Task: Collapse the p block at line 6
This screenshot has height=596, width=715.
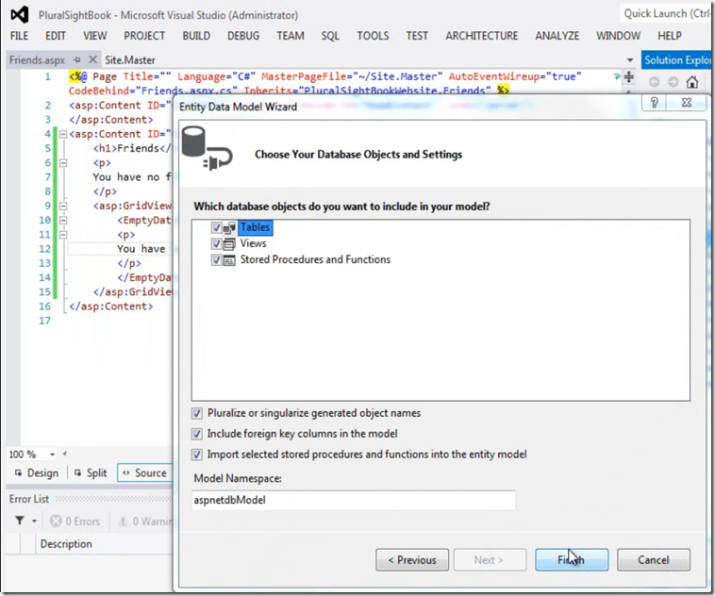Action: pos(63,163)
